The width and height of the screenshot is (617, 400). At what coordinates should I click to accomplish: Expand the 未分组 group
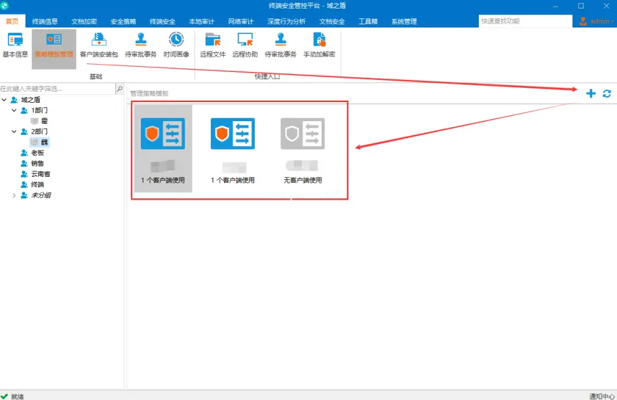tap(14, 195)
